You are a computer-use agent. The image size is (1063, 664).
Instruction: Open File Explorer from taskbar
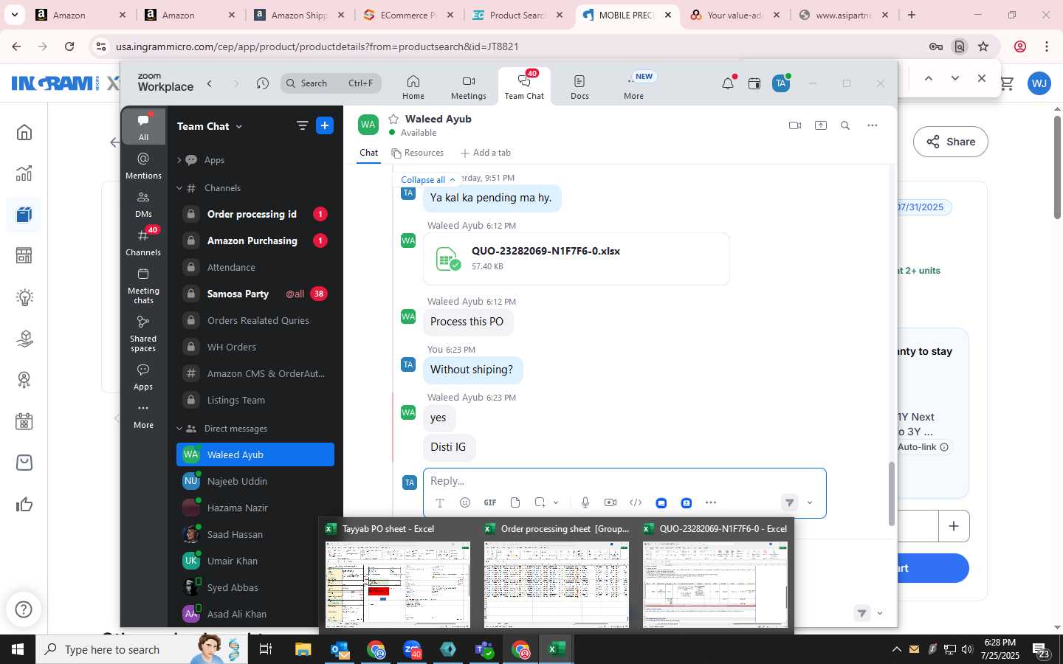303,649
